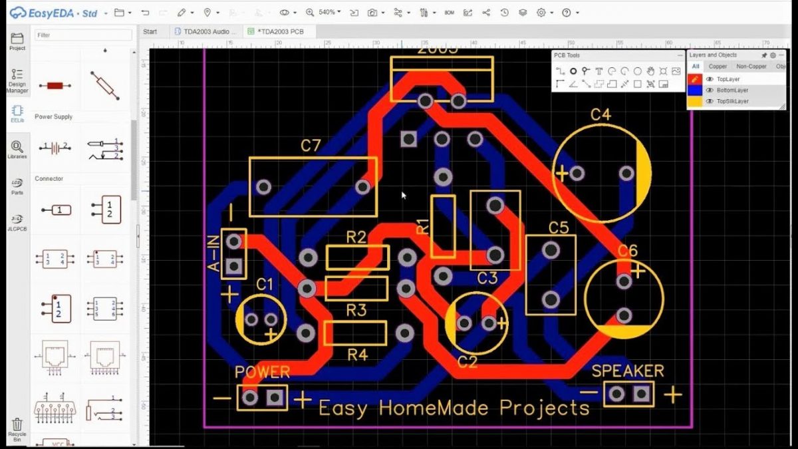Select the yellow TopSilkLayer color swatch

pos(694,101)
